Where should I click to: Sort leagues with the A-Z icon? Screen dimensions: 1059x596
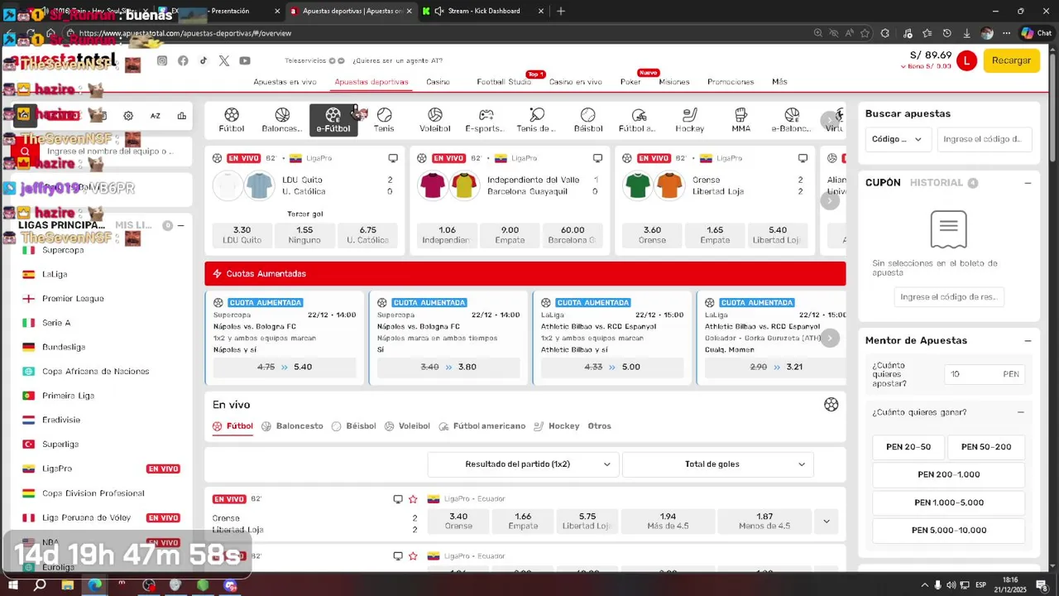click(x=156, y=116)
